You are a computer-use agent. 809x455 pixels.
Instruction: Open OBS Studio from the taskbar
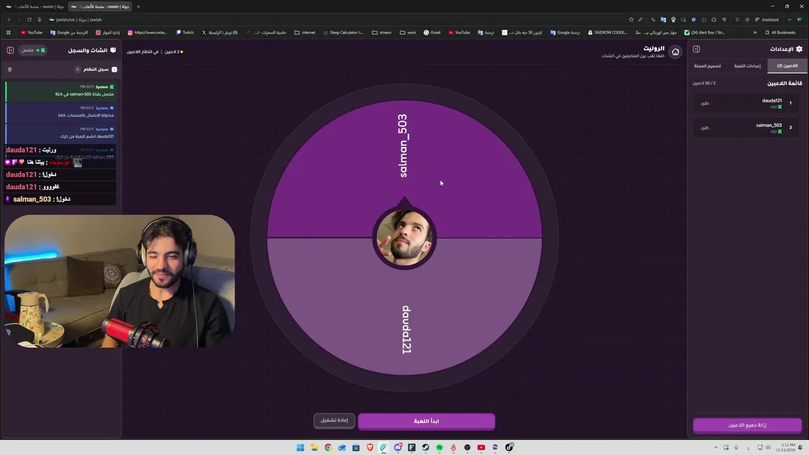(x=467, y=447)
